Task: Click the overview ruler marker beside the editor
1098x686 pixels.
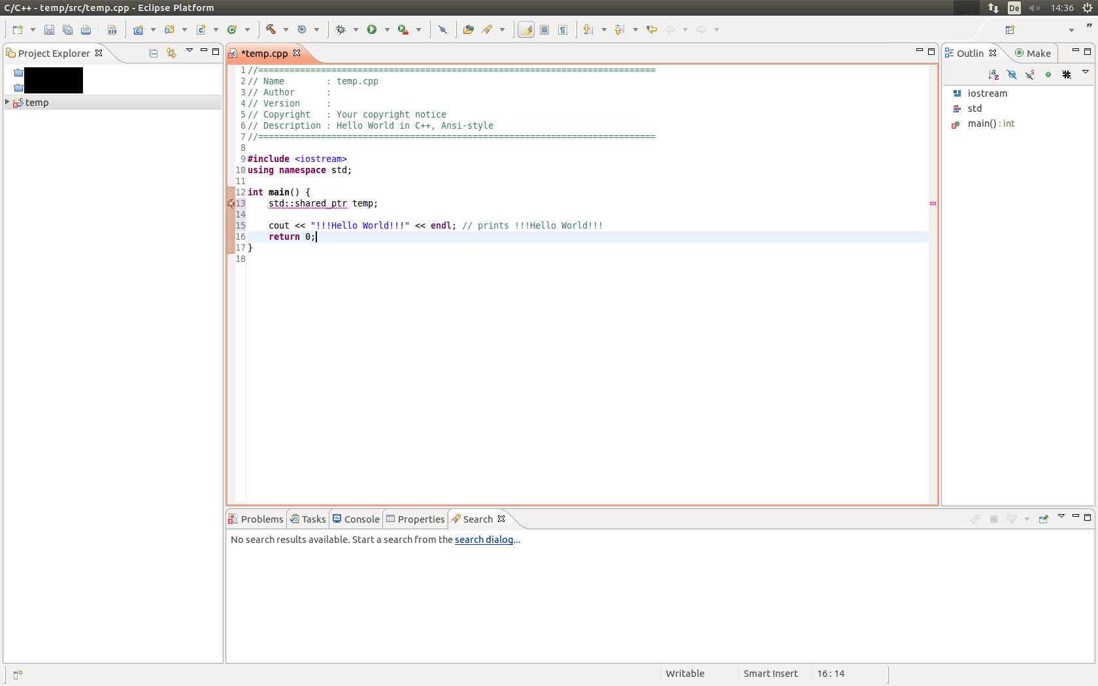Action: [x=933, y=203]
